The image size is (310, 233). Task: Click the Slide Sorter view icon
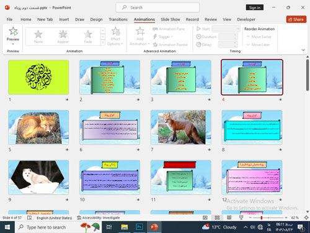217,217
